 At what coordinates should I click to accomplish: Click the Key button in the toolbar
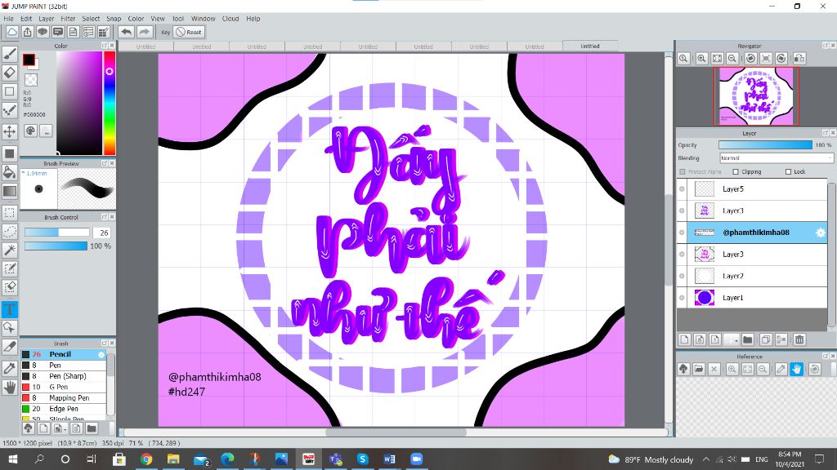coord(165,32)
